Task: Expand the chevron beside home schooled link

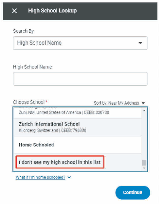Action: pos(69,177)
